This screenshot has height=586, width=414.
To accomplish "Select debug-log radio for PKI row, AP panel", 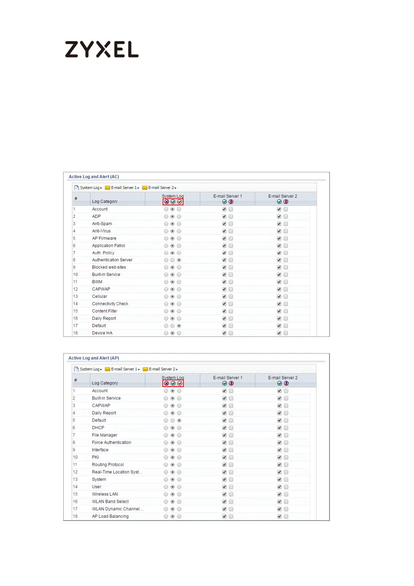I will click(179, 458).
